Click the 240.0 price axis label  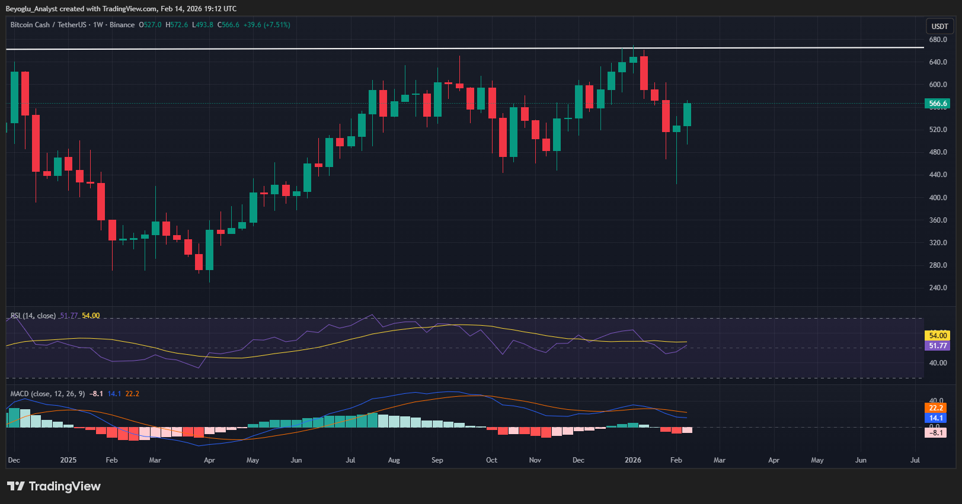tap(938, 288)
